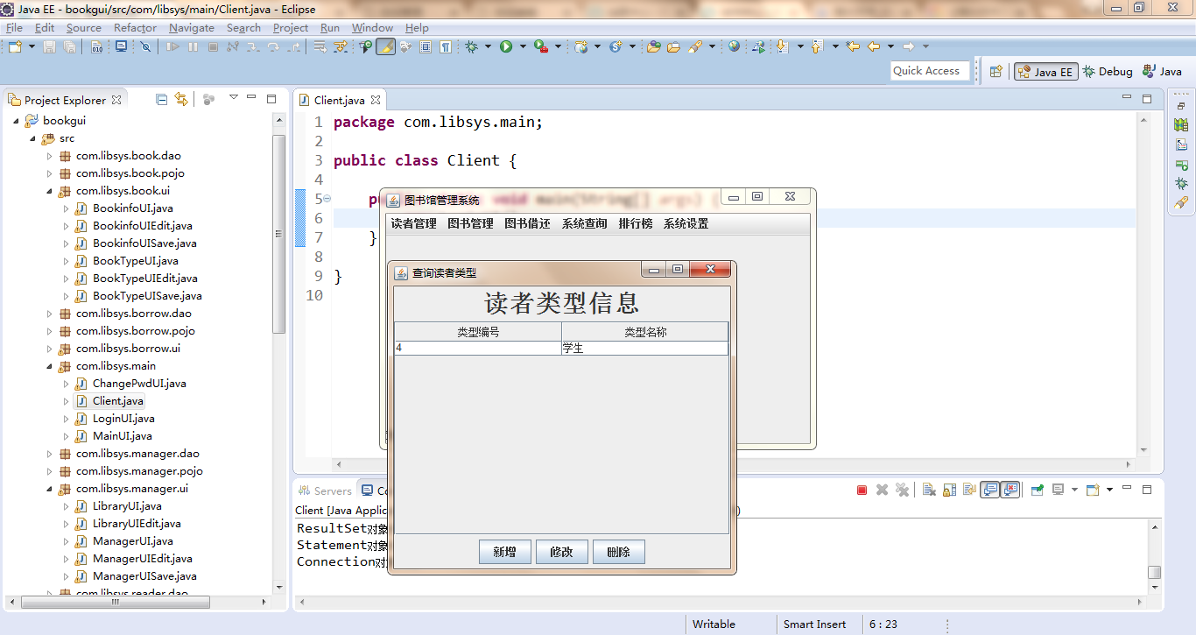Open the Navigate menu
This screenshot has height=635, width=1196.
tap(192, 27)
